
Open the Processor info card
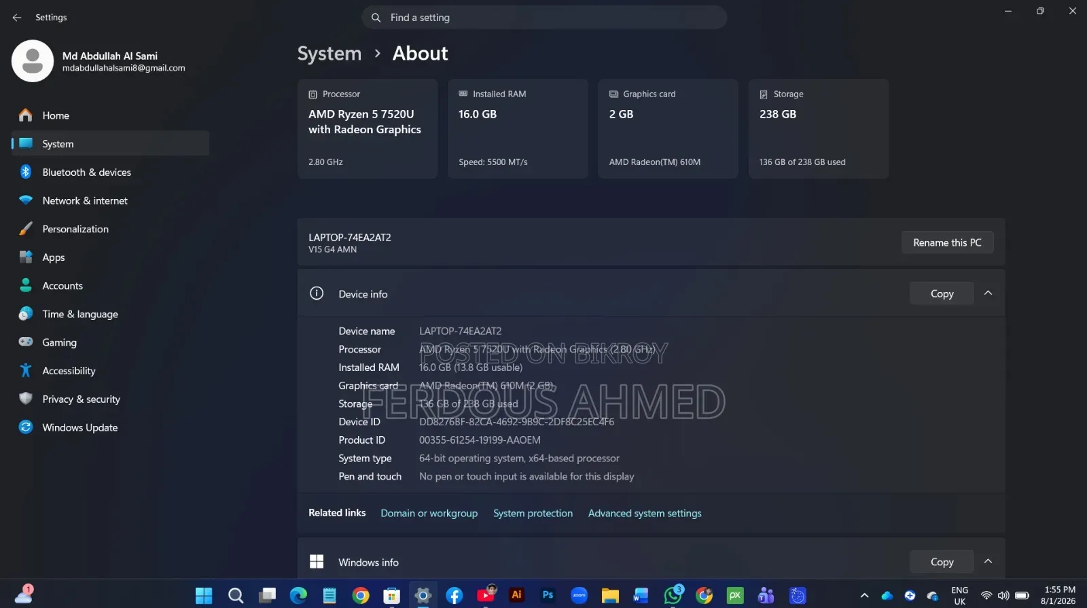point(368,129)
